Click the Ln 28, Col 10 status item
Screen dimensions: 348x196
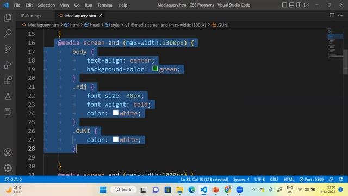(x=204, y=179)
